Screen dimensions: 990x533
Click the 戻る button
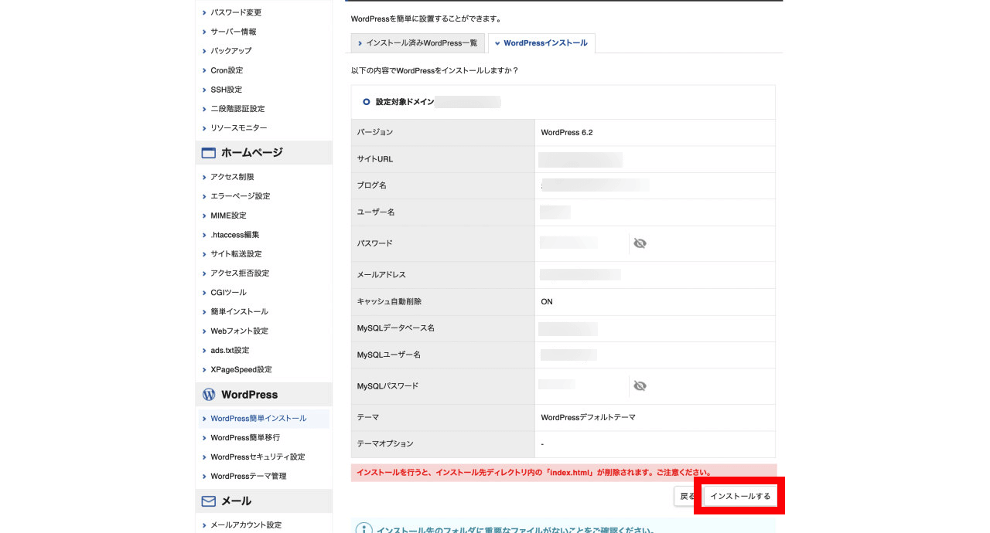pyautogui.click(x=687, y=496)
